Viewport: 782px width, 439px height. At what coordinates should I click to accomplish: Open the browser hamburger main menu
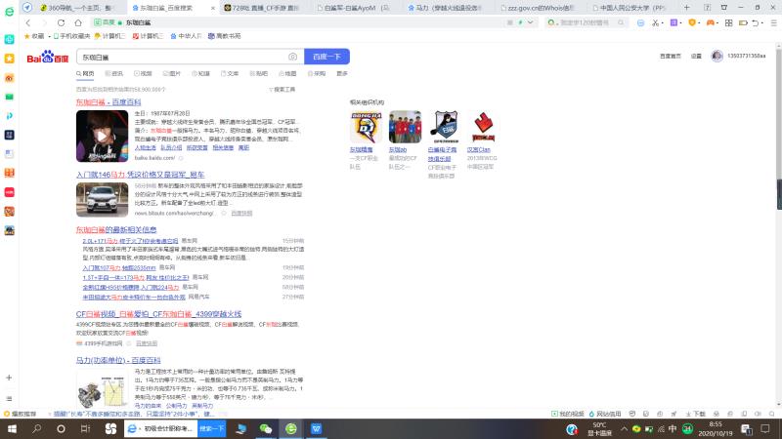[x=773, y=22]
